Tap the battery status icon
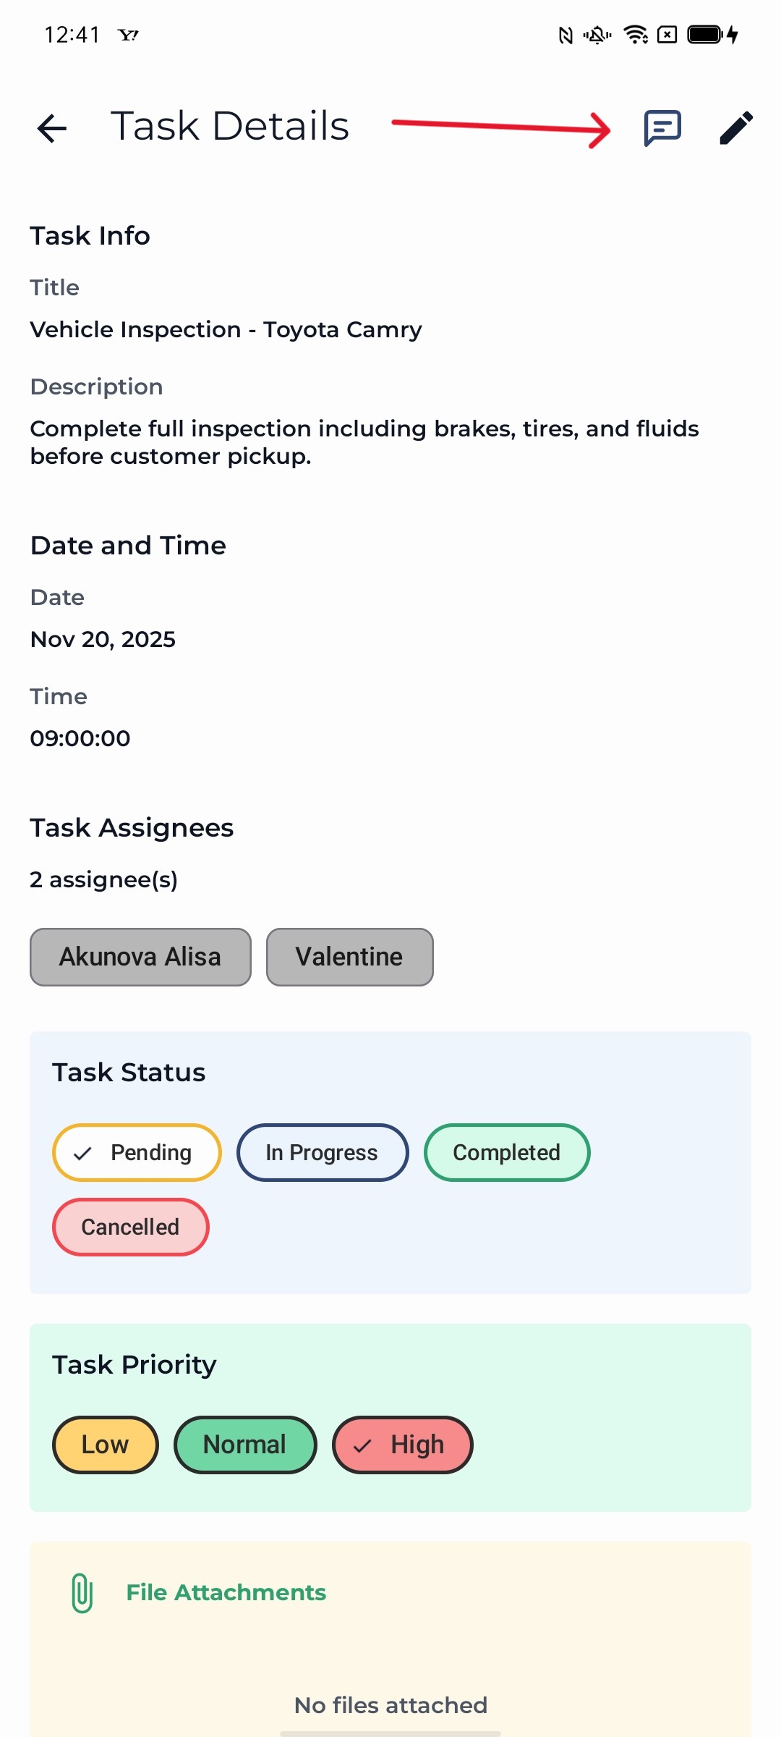 tap(705, 34)
